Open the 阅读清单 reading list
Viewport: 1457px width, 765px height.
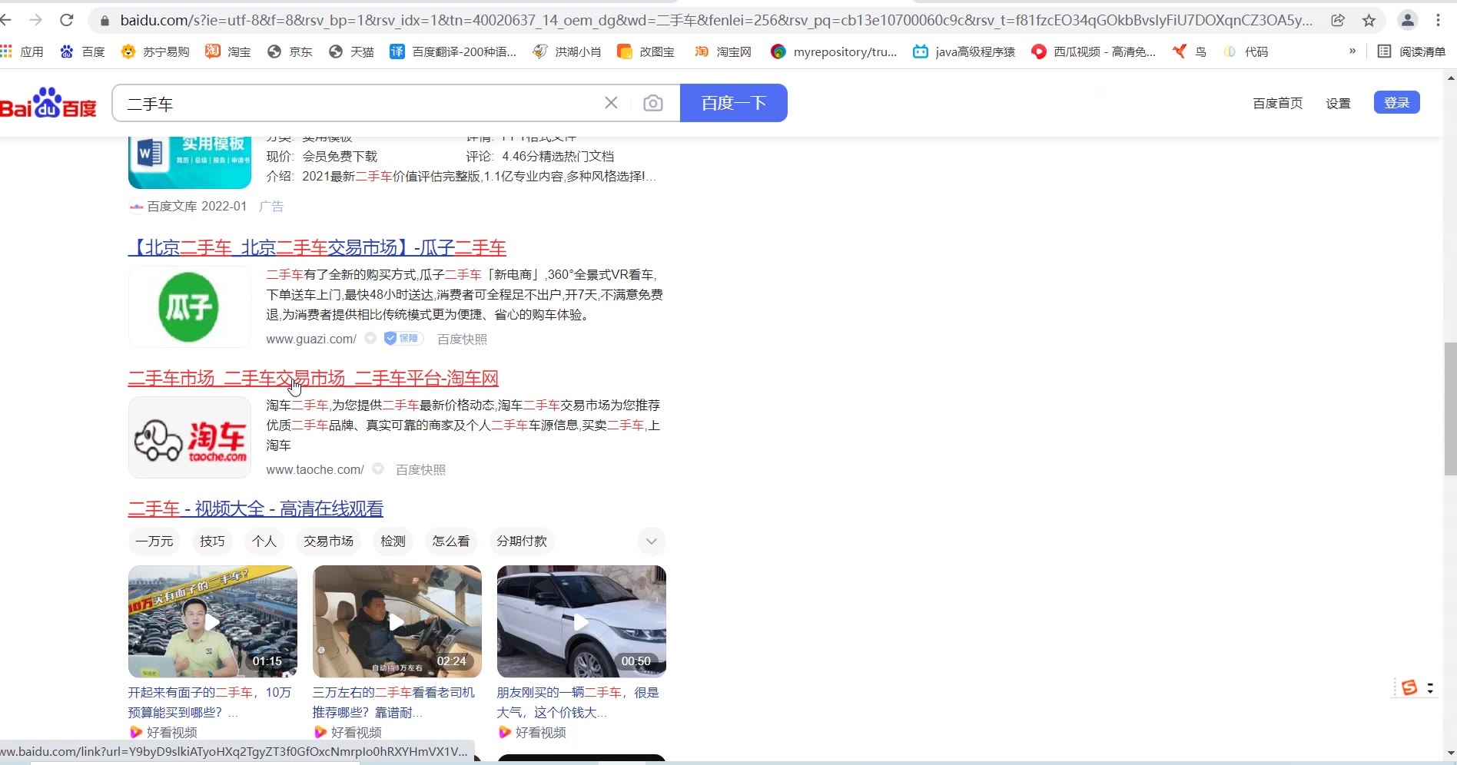click(1411, 51)
